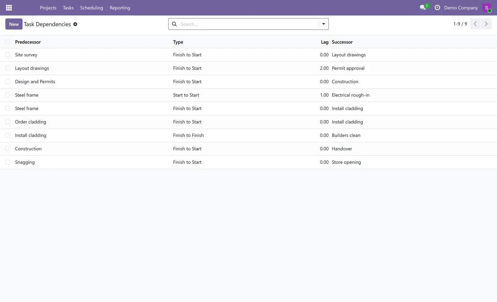Open the gear actions menu beside Task Dependencies
The width and height of the screenshot is (497, 302).
(75, 24)
